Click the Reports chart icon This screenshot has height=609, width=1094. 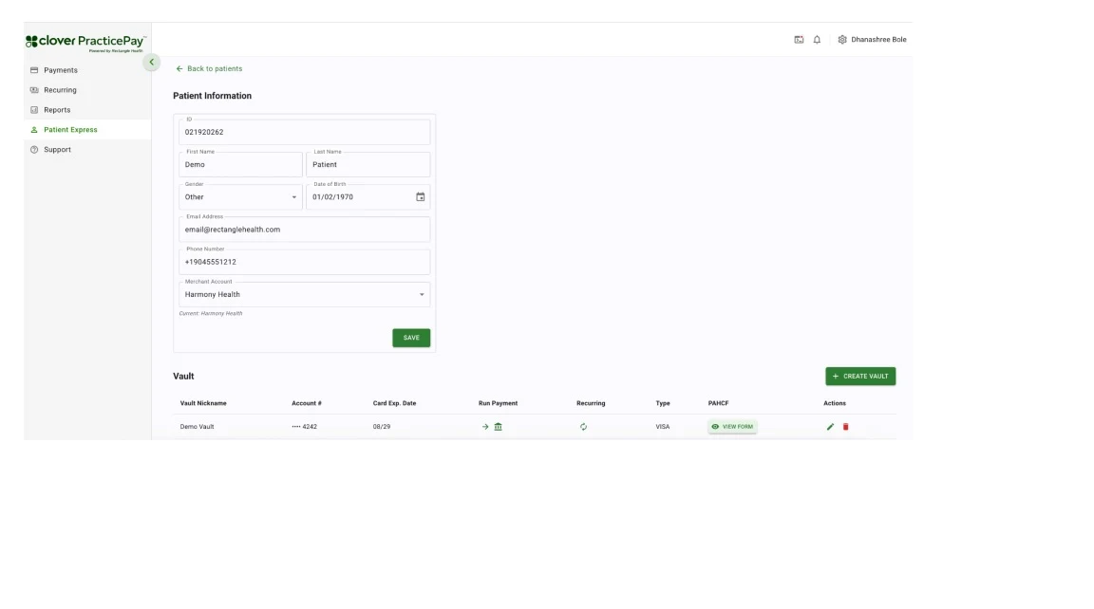[x=34, y=110]
